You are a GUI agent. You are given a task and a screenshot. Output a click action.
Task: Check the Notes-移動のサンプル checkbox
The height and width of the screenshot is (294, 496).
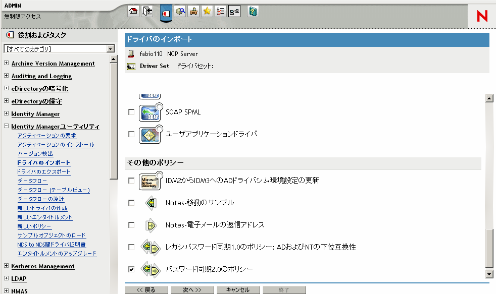[131, 203]
